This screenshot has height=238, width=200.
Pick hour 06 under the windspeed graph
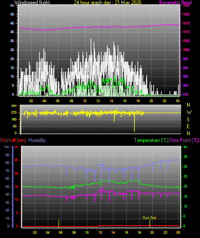point(58,101)
